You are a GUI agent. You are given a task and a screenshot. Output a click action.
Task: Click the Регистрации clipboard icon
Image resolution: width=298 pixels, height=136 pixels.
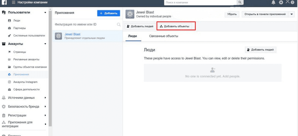click(4, 115)
